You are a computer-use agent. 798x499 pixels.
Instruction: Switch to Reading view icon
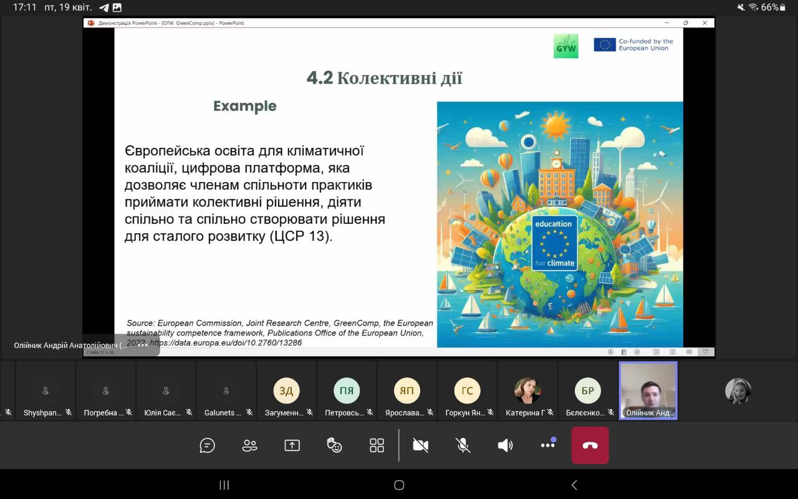pos(689,352)
